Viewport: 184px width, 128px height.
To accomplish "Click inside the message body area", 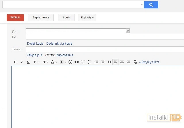I will [x=98, y=97].
